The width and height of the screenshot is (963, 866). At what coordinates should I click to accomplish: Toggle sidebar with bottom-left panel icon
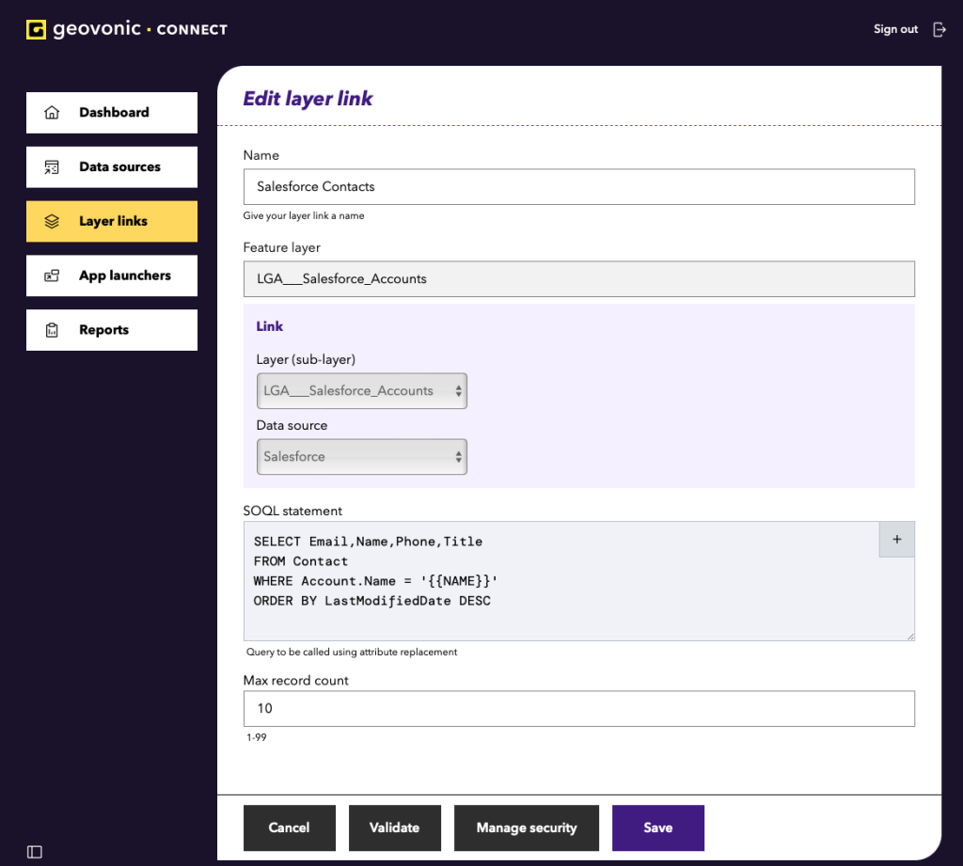click(x=35, y=852)
